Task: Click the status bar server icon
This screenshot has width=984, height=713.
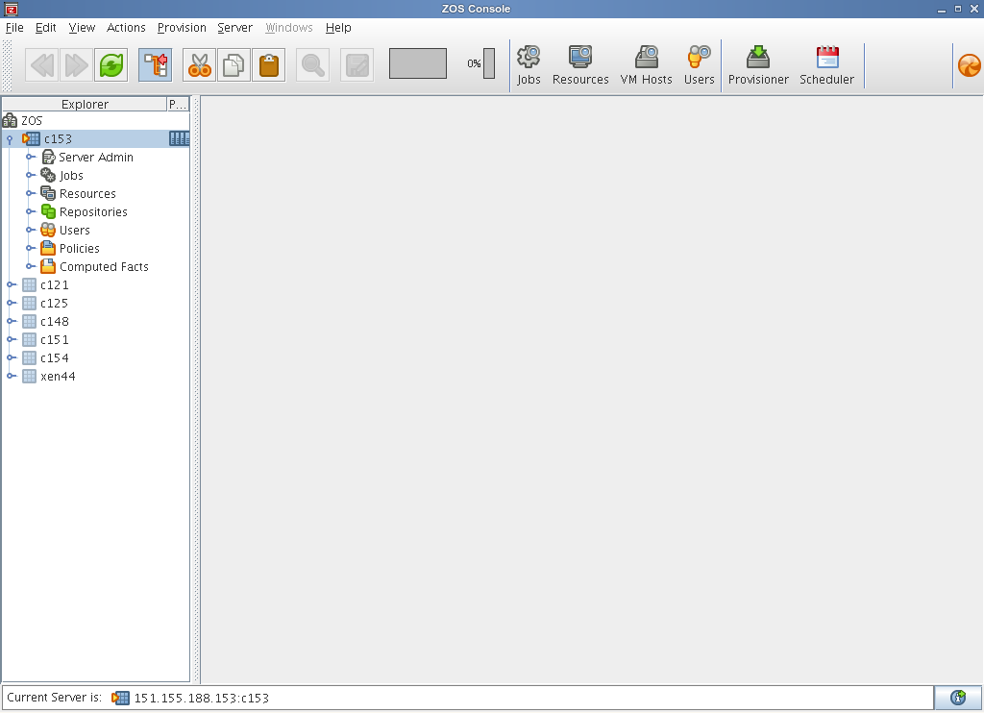Action: [120, 698]
